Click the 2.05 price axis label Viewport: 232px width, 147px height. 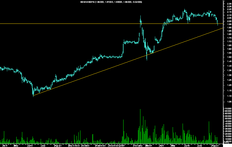pos(229,18)
